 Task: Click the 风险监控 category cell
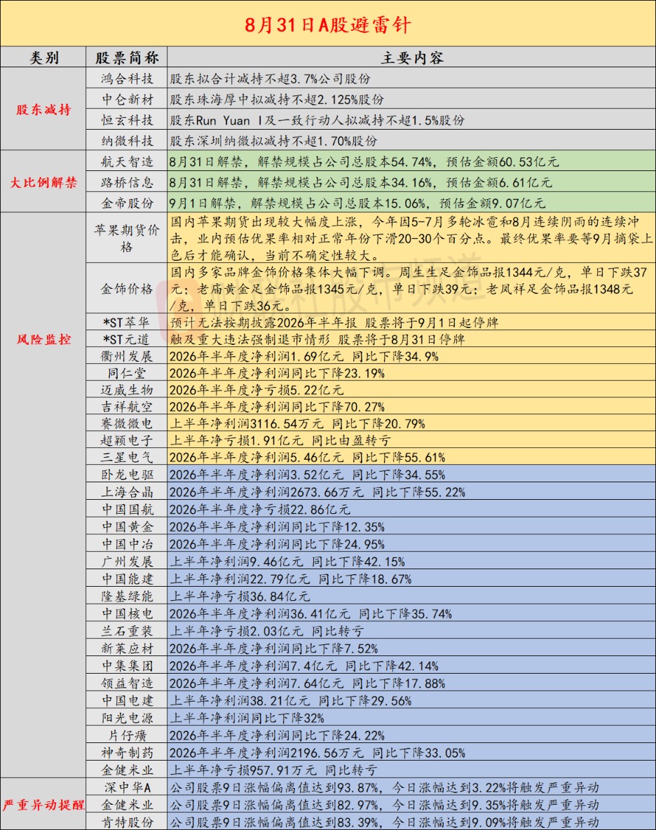click(x=43, y=339)
